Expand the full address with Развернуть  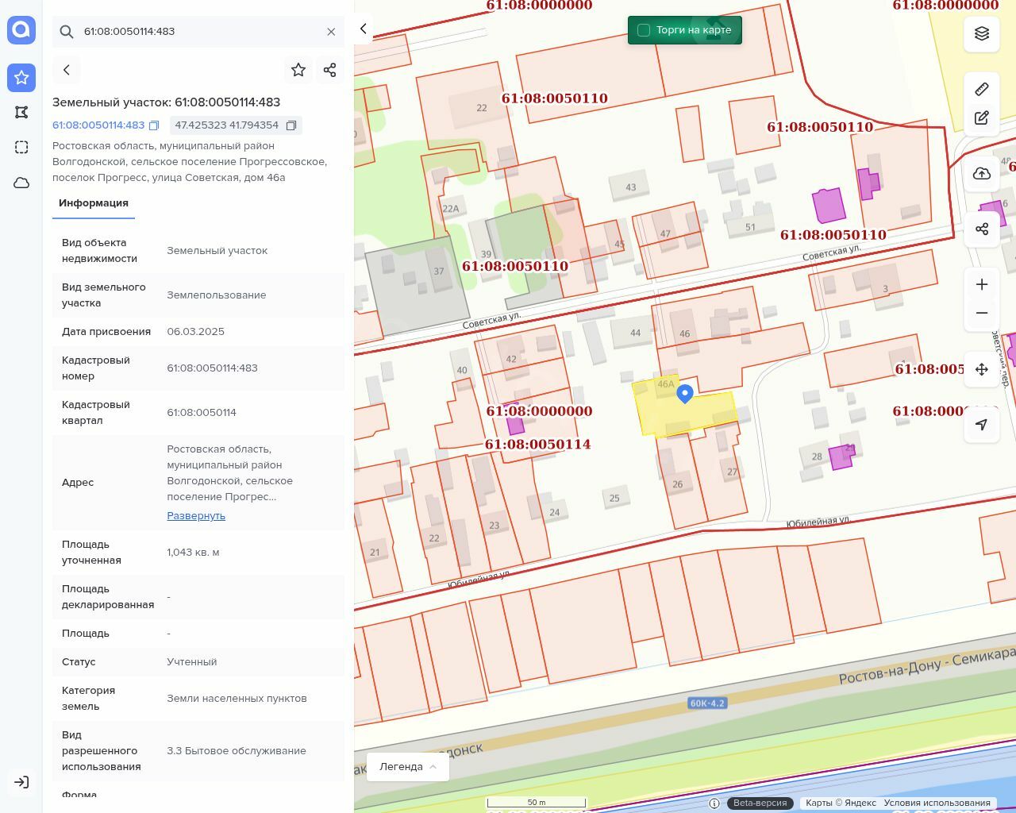(196, 515)
